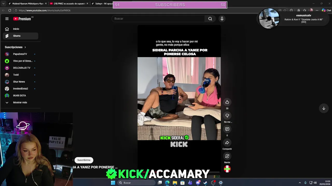Open browser extensions puzzle icon

291,10
